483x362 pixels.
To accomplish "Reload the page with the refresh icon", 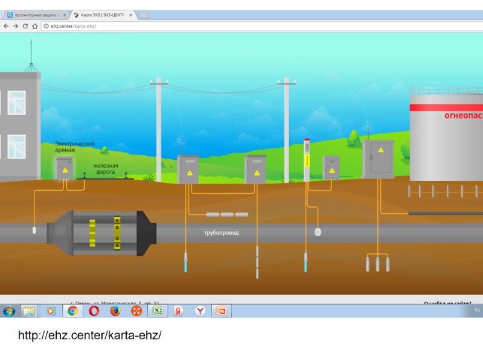I will coord(25,26).
